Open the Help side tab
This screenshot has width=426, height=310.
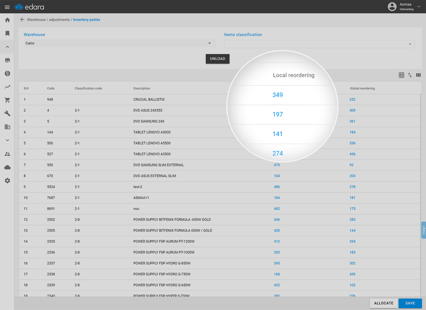click(423, 230)
